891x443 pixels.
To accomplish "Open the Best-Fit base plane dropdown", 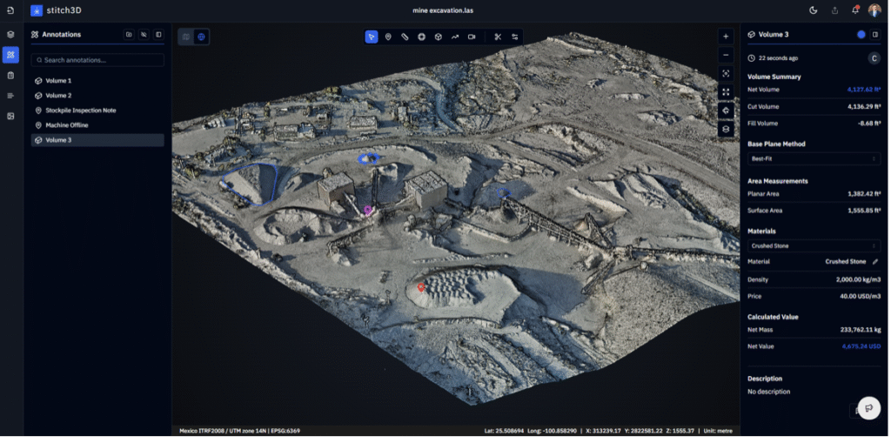I will pos(814,158).
